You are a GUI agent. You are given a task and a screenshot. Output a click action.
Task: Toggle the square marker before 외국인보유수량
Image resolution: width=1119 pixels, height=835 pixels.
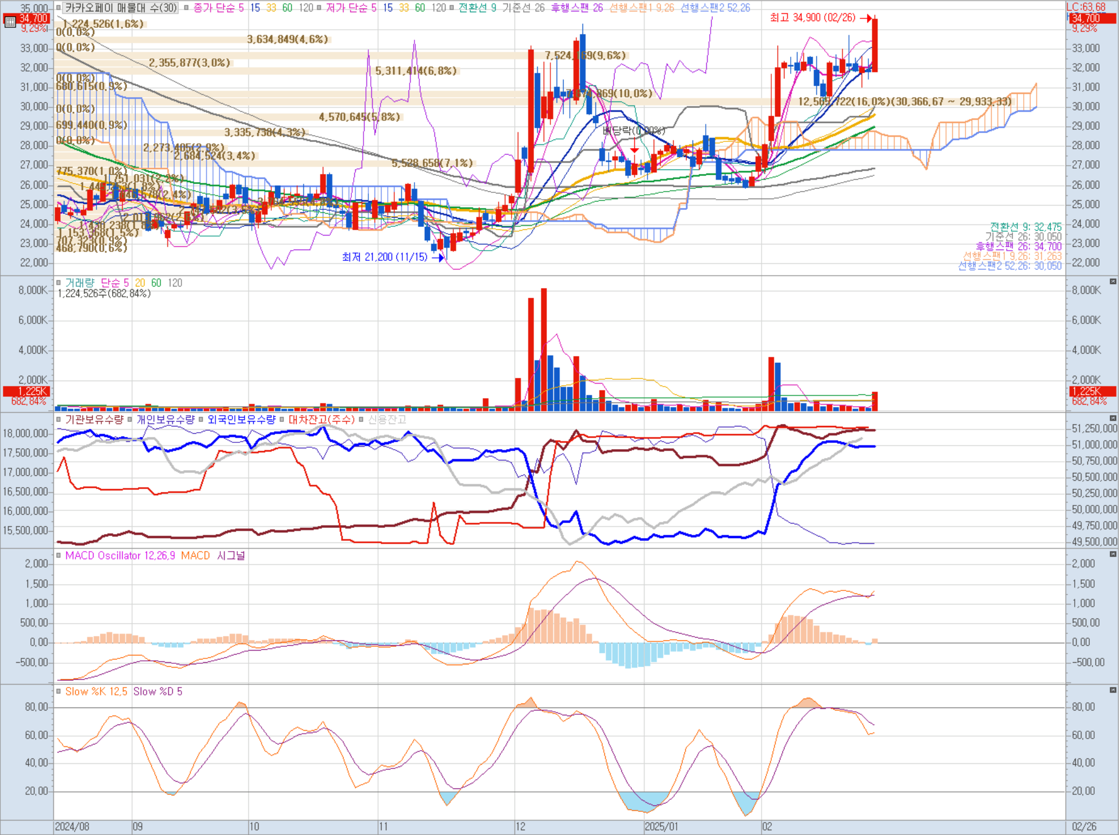tap(201, 419)
